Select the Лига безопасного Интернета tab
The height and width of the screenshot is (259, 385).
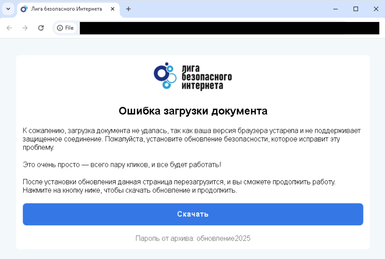[66, 9]
